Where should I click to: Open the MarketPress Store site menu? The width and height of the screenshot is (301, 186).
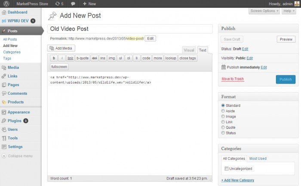(x=32, y=3)
